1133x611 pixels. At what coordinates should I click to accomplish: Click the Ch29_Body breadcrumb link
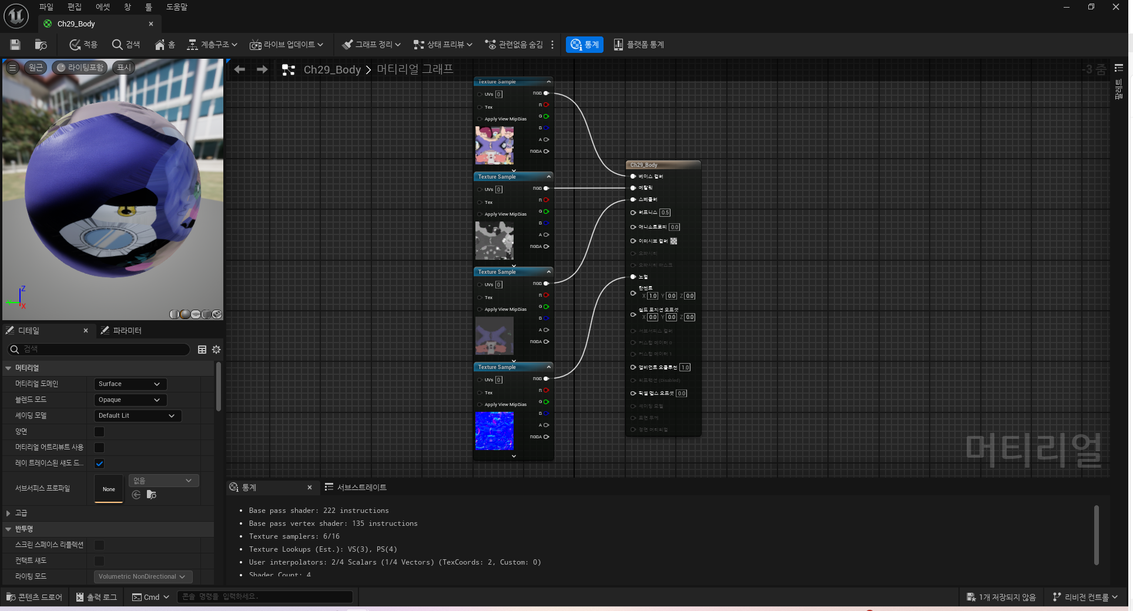[332, 69]
